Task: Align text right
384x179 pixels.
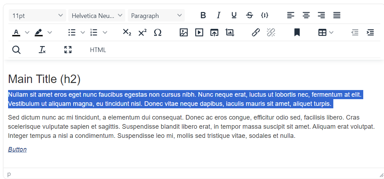Action: click(321, 15)
